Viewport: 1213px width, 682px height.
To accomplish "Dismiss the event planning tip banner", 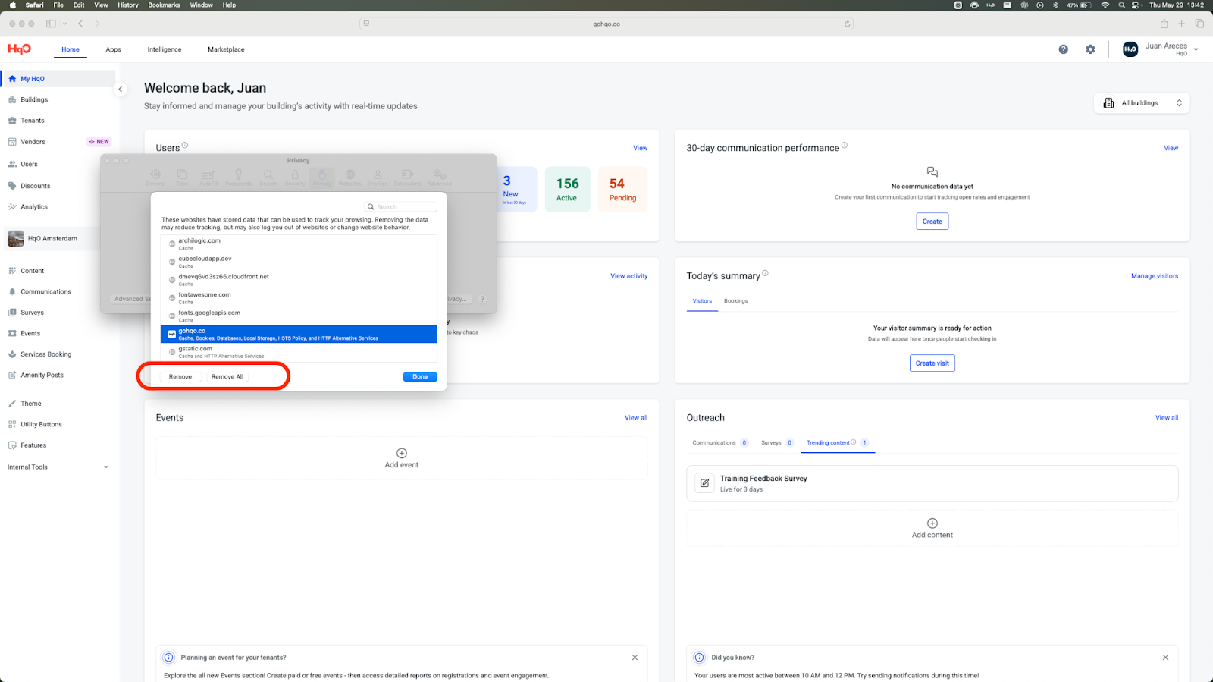I will pyautogui.click(x=635, y=658).
